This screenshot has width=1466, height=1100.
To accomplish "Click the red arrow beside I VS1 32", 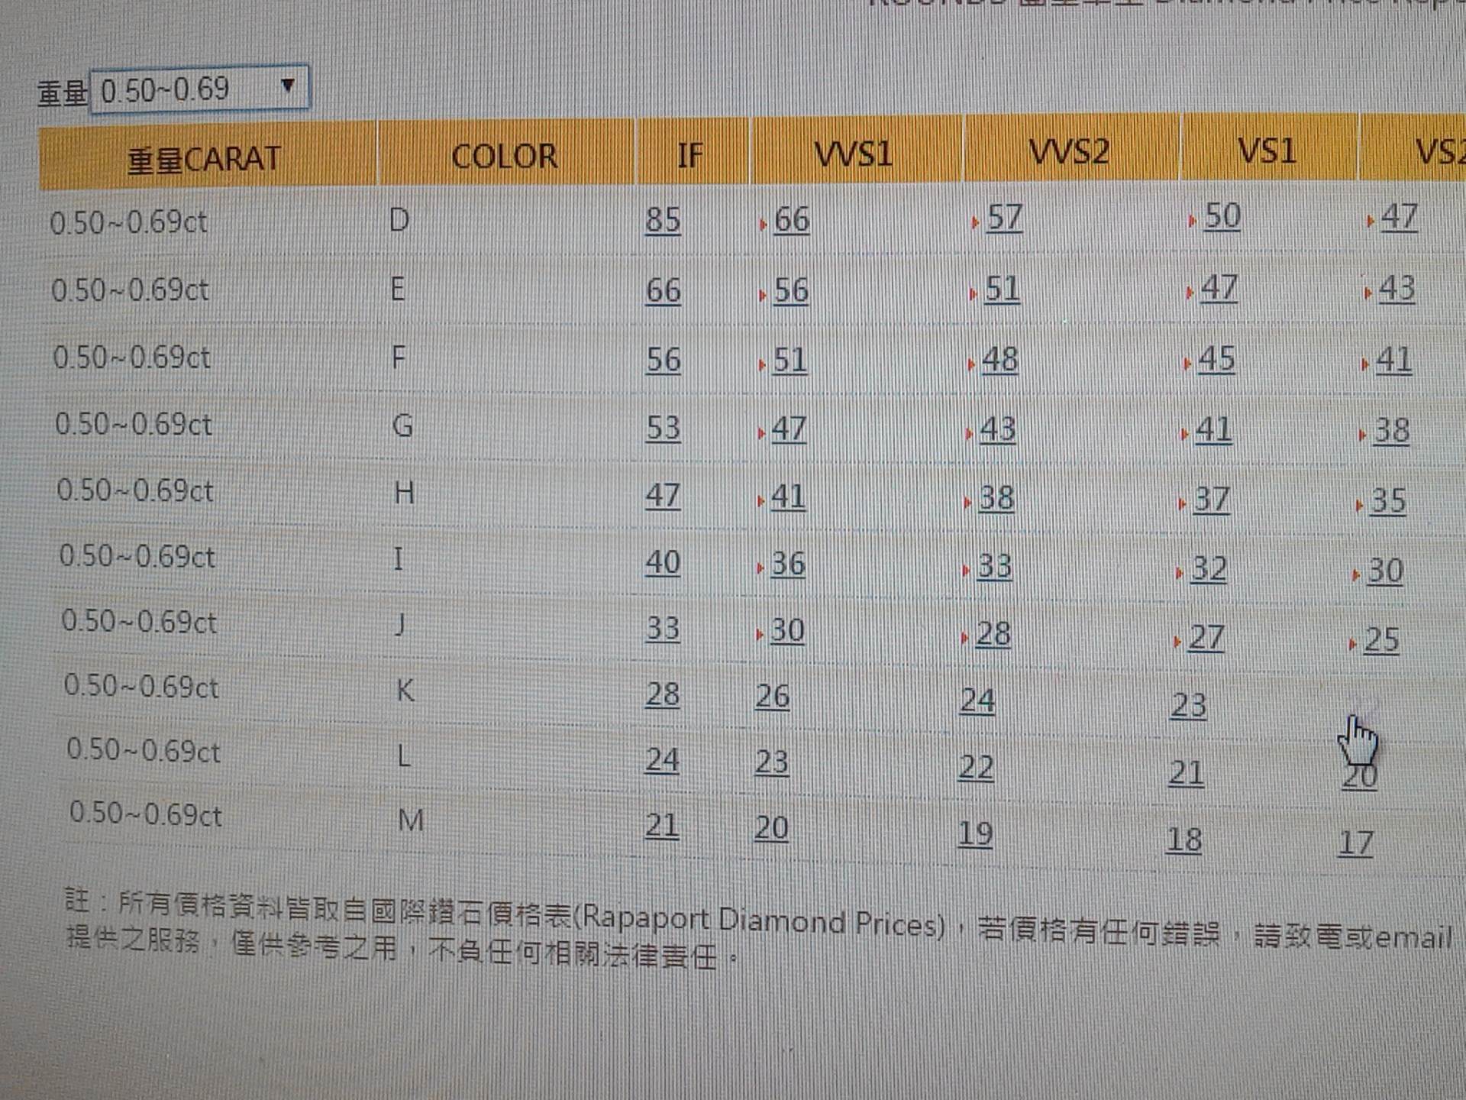I will click(x=1180, y=573).
